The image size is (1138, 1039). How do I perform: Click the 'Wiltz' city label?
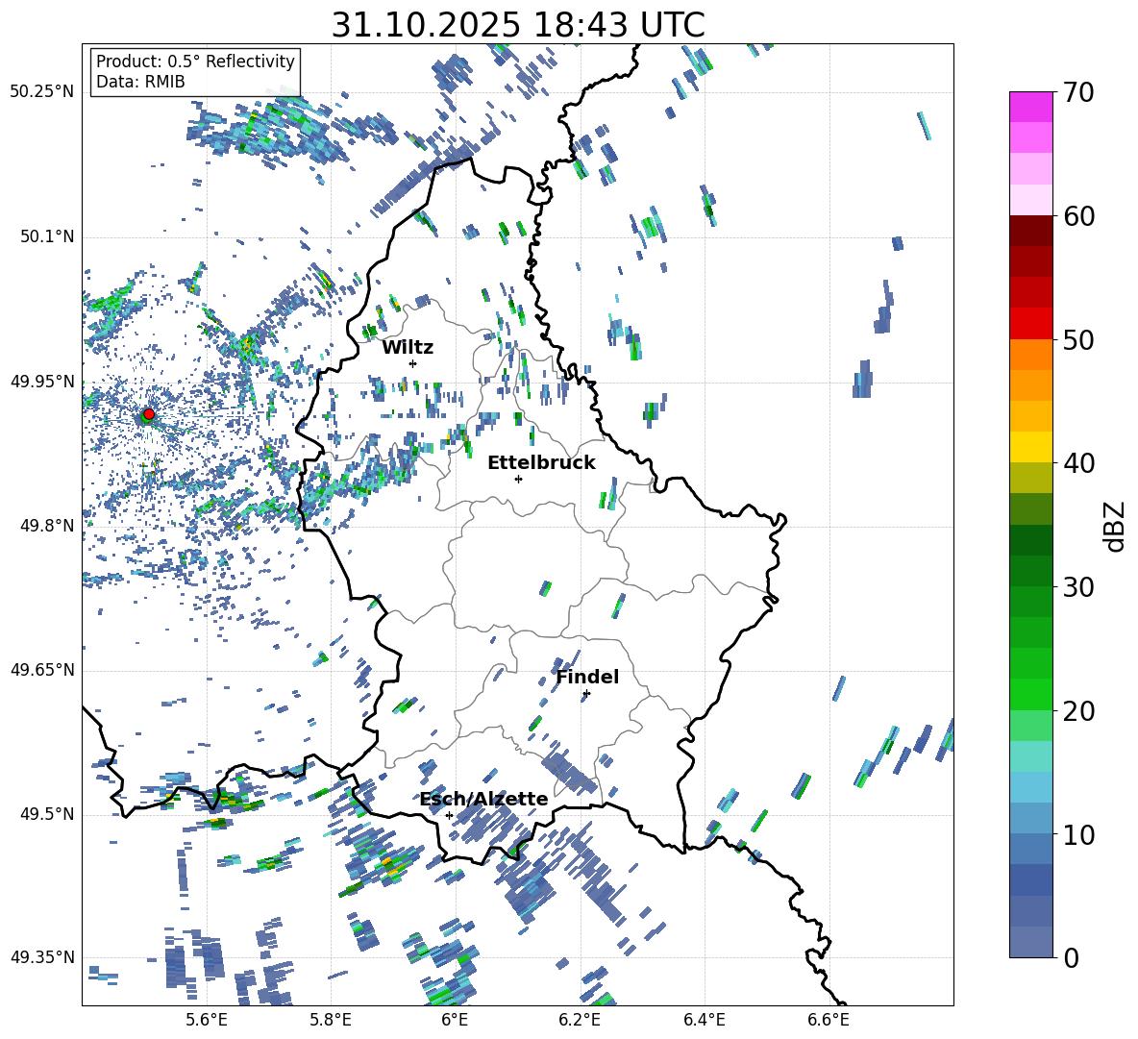tap(408, 348)
